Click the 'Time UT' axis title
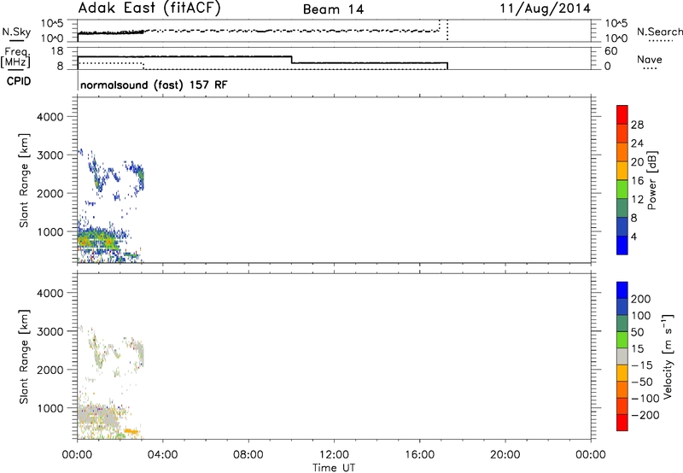The image size is (683, 473). [x=334, y=468]
